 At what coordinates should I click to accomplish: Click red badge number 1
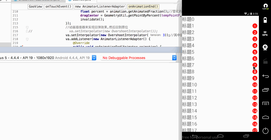[255, 26]
